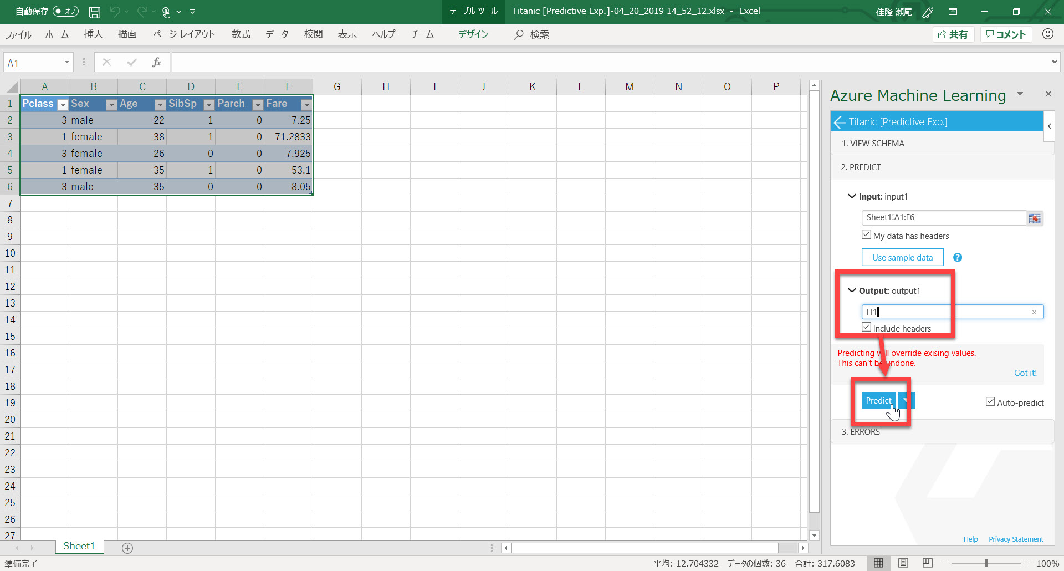The height and width of the screenshot is (571, 1064).
Task: Open the ribbon display options icon
Action: click(x=953, y=12)
